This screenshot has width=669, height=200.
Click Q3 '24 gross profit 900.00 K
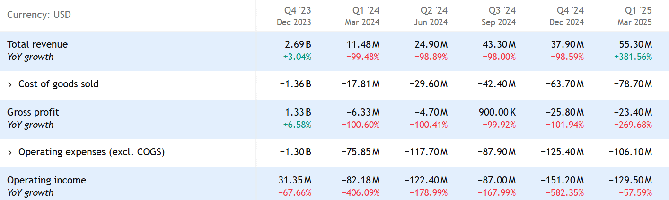point(495,112)
